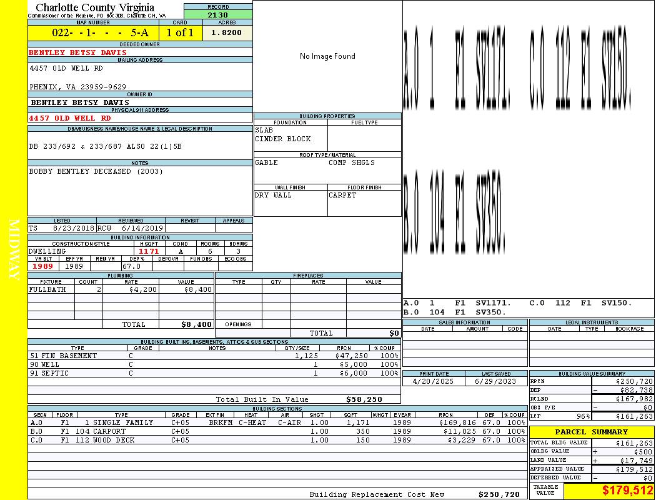Screen dimensions: 656x500
Task: Click sketch legend line B.0 104 F1 SV350.
Action: pyautogui.click(x=455, y=312)
